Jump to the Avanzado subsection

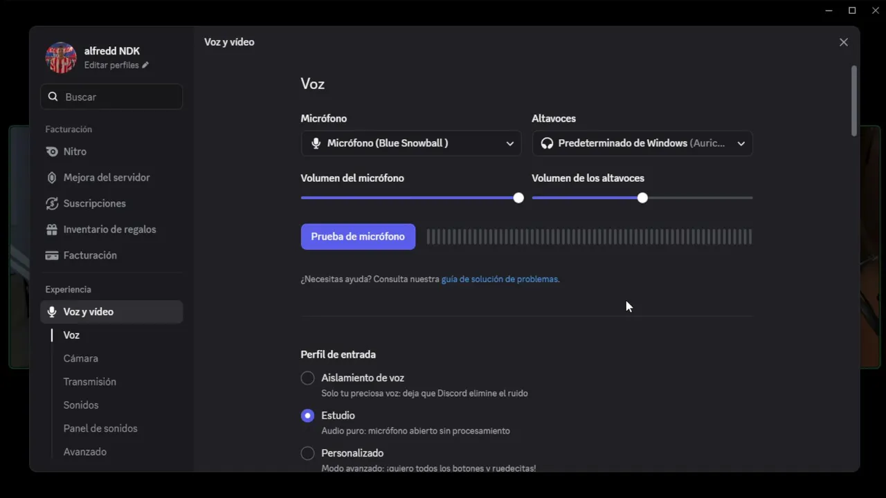point(85,452)
